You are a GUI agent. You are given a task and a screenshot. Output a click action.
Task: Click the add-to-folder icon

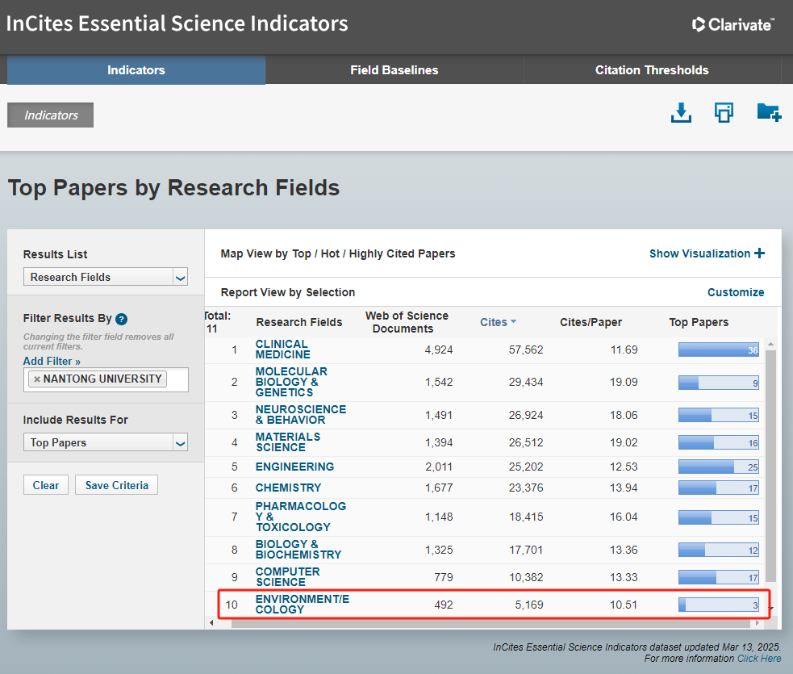click(x=768, y=112)
